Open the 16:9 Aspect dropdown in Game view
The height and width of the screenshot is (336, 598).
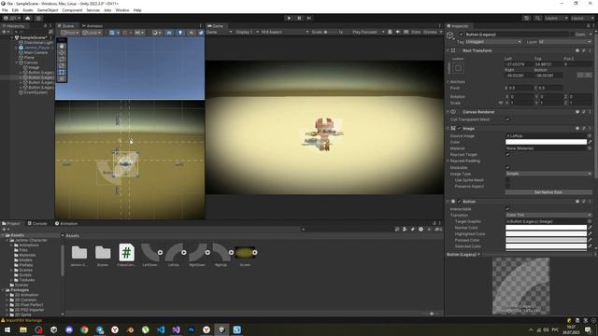[x=284, y=32]
